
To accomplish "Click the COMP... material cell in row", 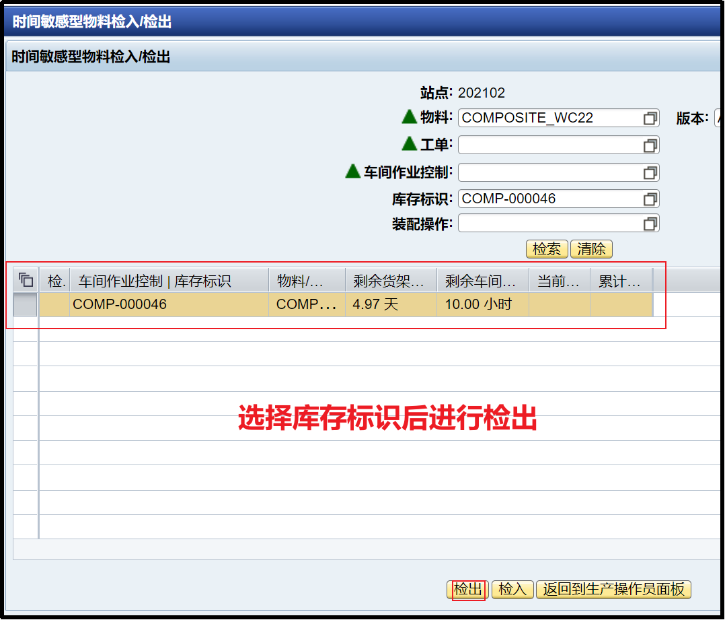I will [x=307, y=304].
